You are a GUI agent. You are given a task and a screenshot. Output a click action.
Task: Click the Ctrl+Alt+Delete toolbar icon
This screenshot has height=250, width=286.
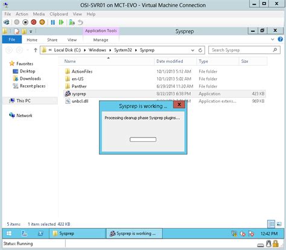(x=7, y=22)
